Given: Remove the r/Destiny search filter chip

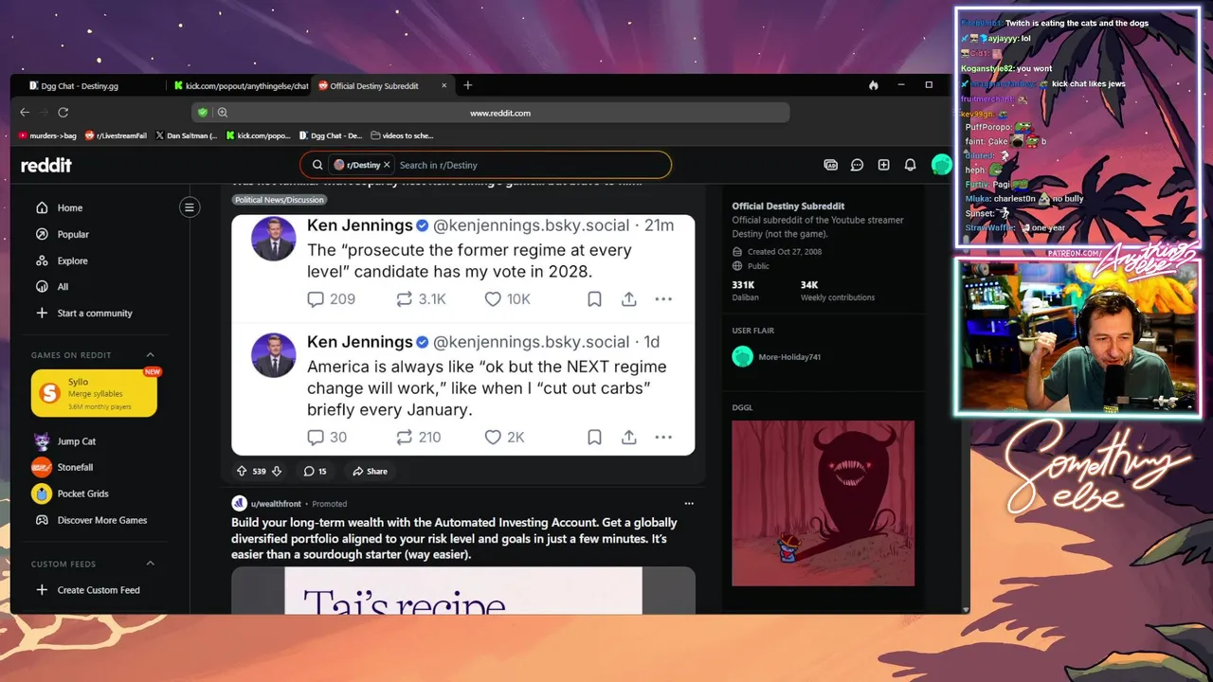Looking at the screenshot, I should [x=387, y=165].
